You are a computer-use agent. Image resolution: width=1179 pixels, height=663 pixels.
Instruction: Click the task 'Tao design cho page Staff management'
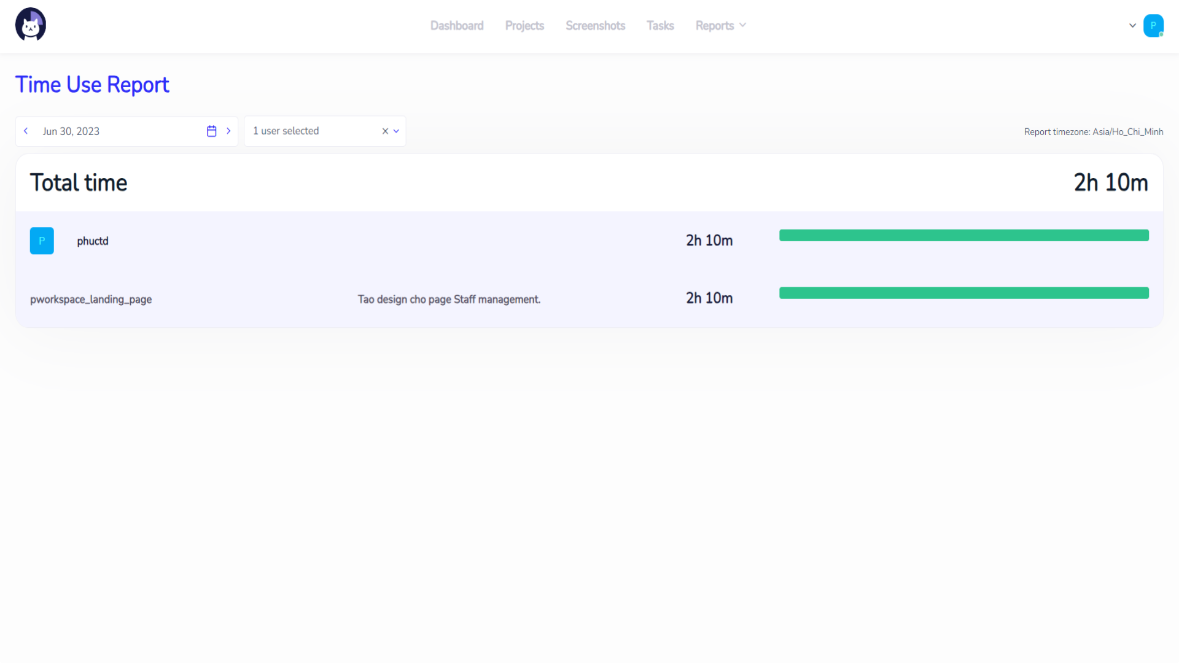(x=449, y=300)
